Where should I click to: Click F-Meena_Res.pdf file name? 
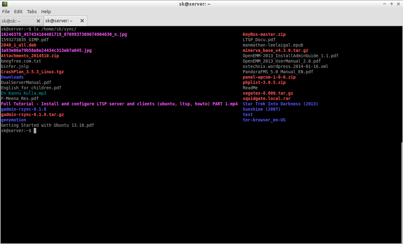tap(20, 98)
